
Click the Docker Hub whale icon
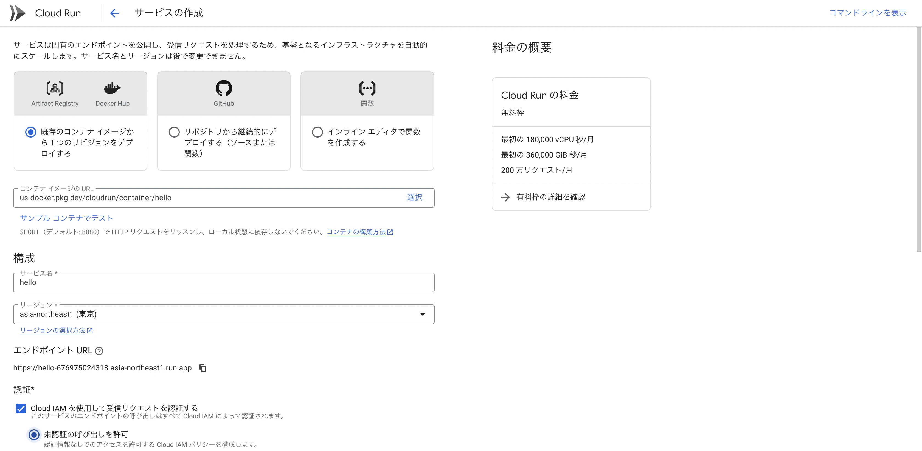tap(113, 88)
